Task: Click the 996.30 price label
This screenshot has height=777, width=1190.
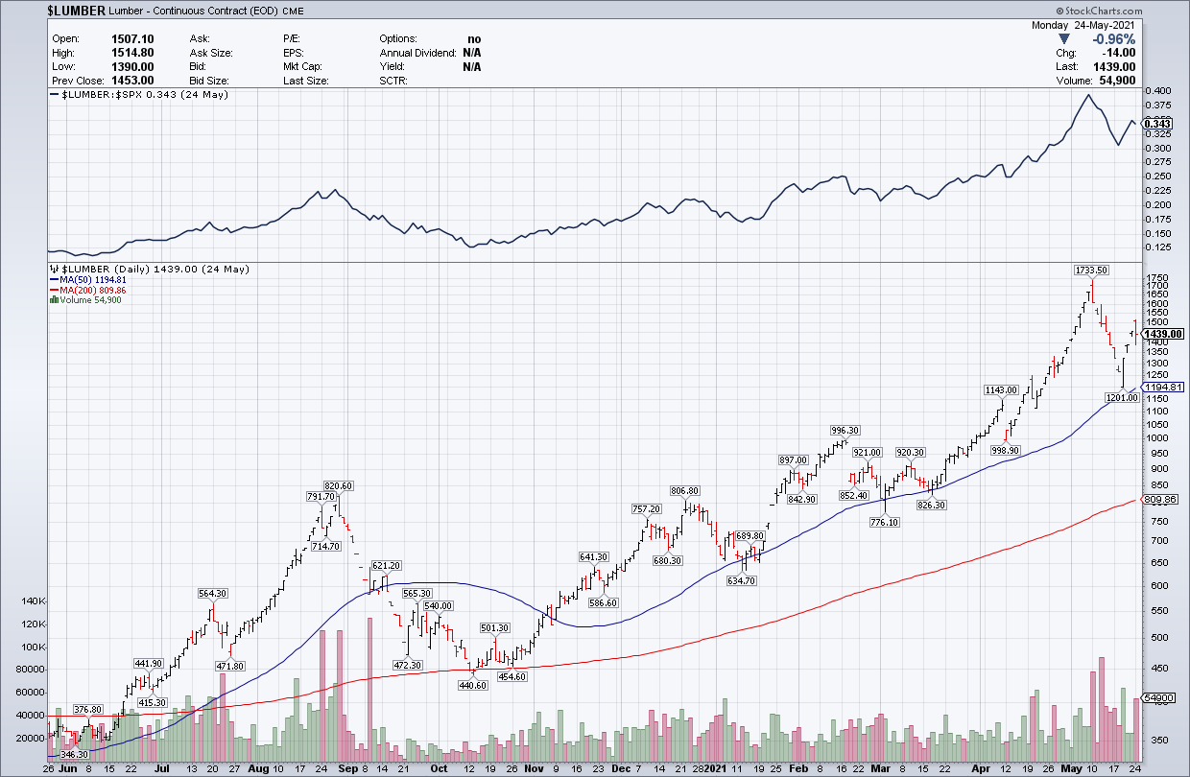Action: tap(845, 431)
